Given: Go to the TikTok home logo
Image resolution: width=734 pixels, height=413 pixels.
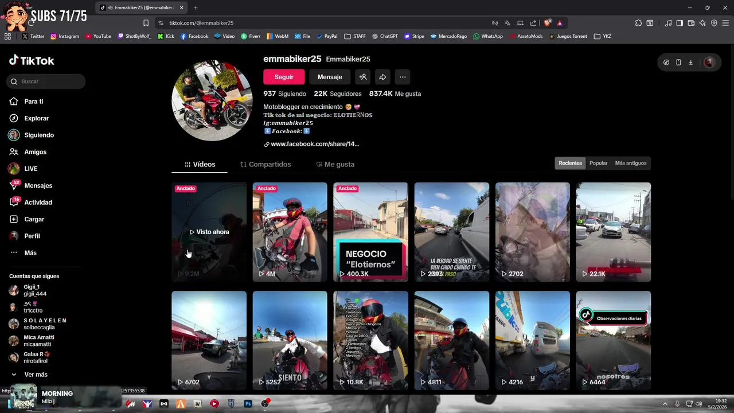Looking at the screenshot, I should click(x=32, y=60).
